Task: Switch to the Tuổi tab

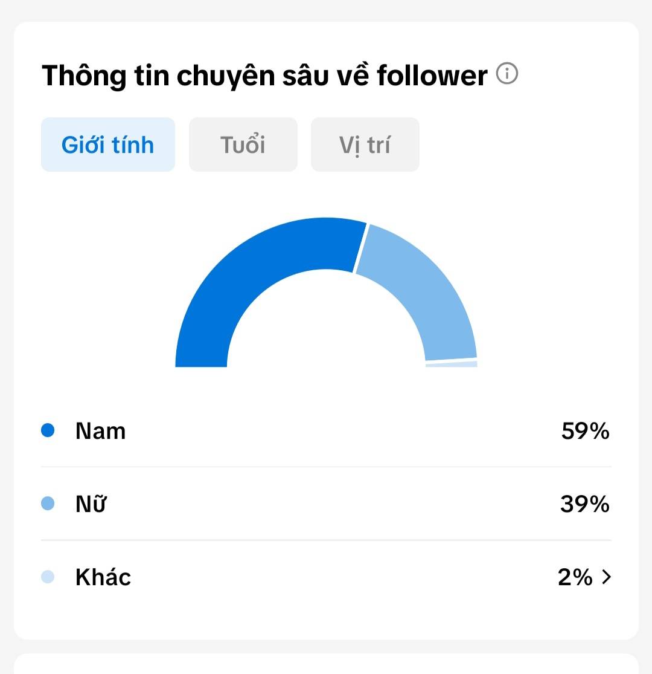Action: pyautogui.click(x=243, y=144)
